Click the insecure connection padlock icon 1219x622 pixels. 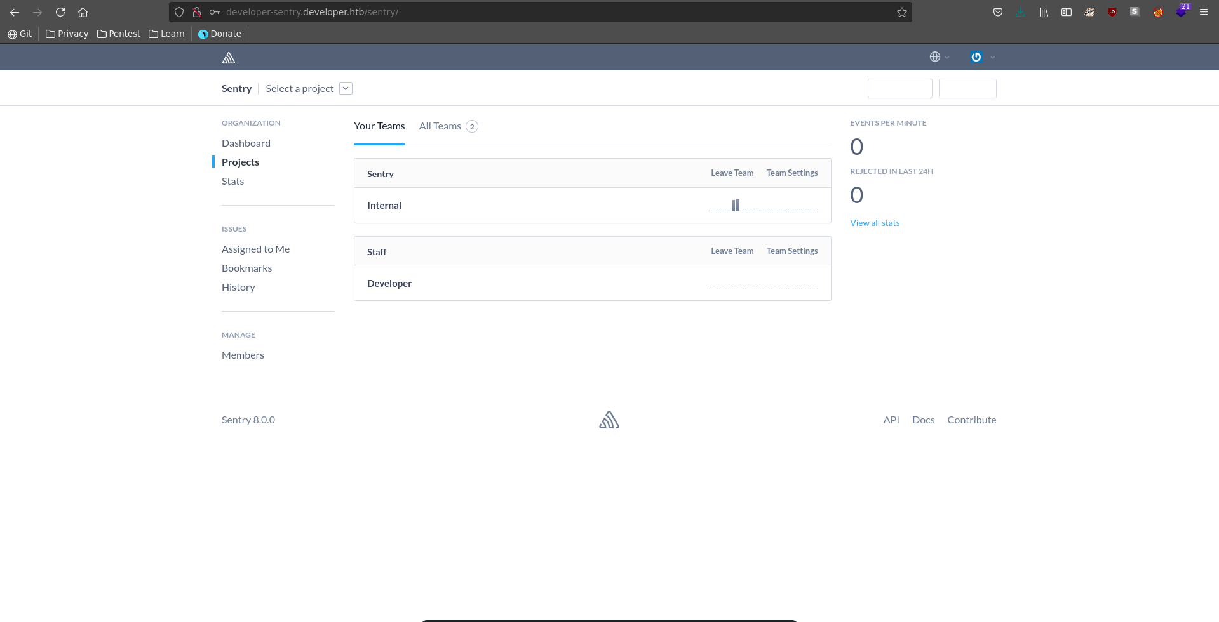197,12
